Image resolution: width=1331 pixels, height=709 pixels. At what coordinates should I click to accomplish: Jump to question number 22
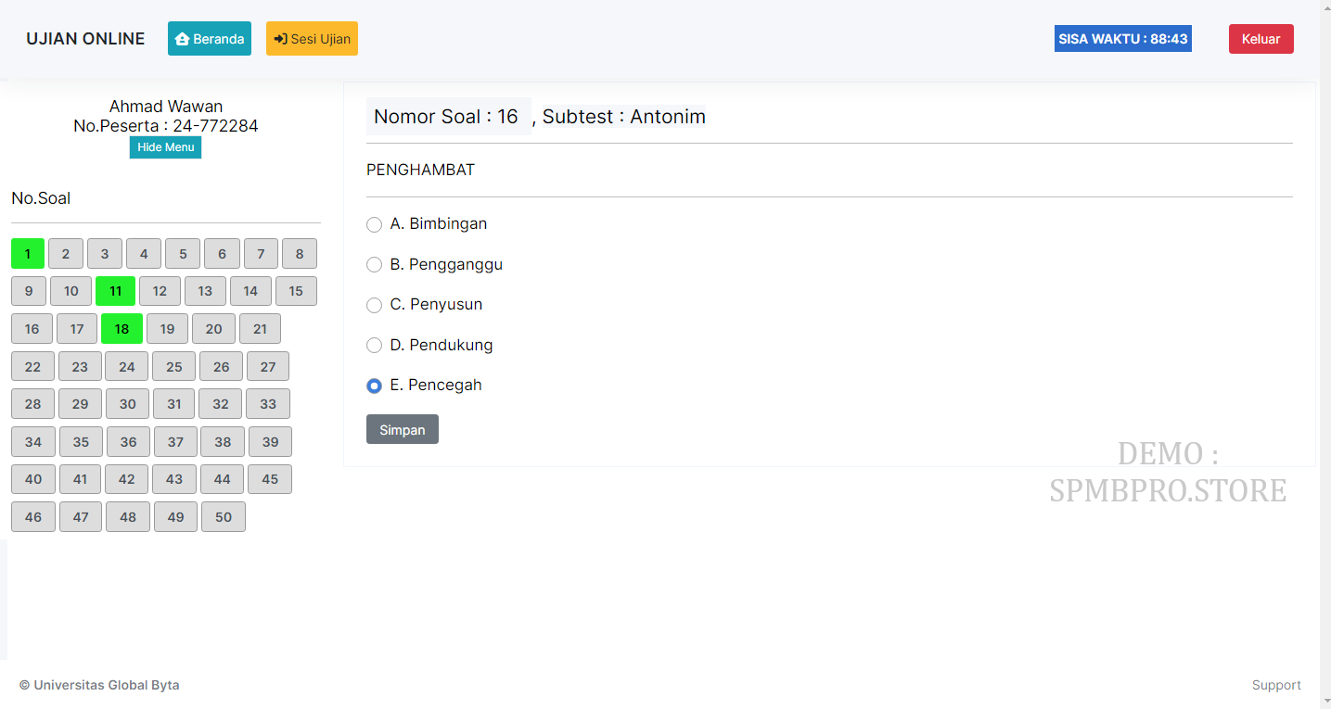pyautogui.click(x=33, y=367)
